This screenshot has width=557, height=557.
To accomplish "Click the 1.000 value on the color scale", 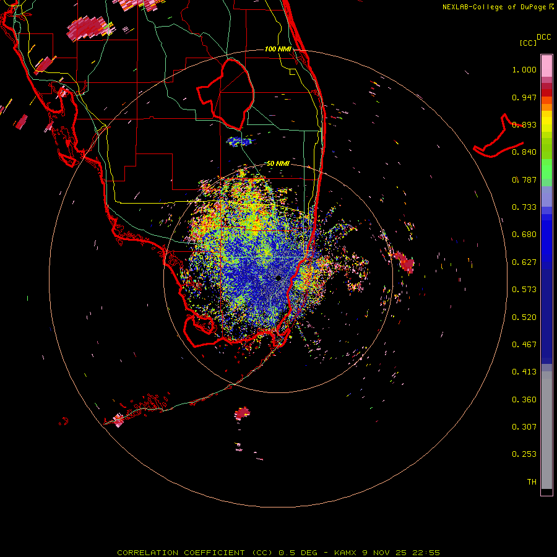I will 524,69.
